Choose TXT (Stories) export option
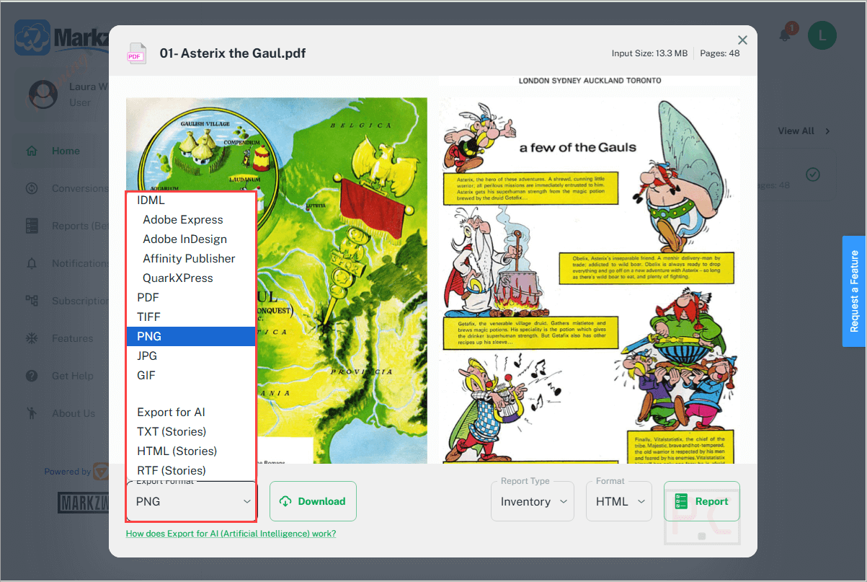867x582 pixels. [x=191, y=431]
